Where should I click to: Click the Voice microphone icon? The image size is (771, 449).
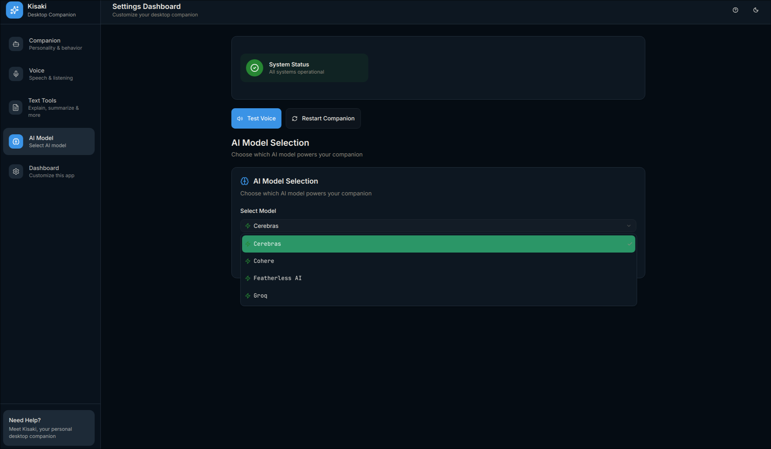coord(16,74)
